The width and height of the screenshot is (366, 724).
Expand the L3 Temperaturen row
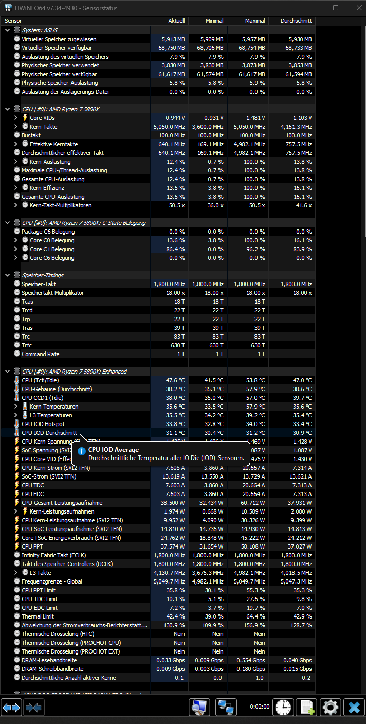pyautogui.click(x=16, y=415)
